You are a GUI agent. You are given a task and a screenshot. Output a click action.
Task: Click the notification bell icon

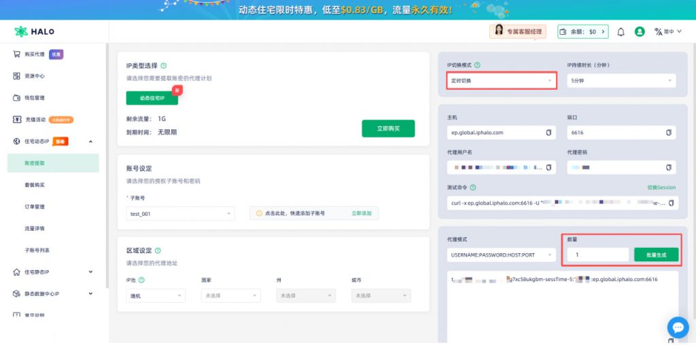621,32
